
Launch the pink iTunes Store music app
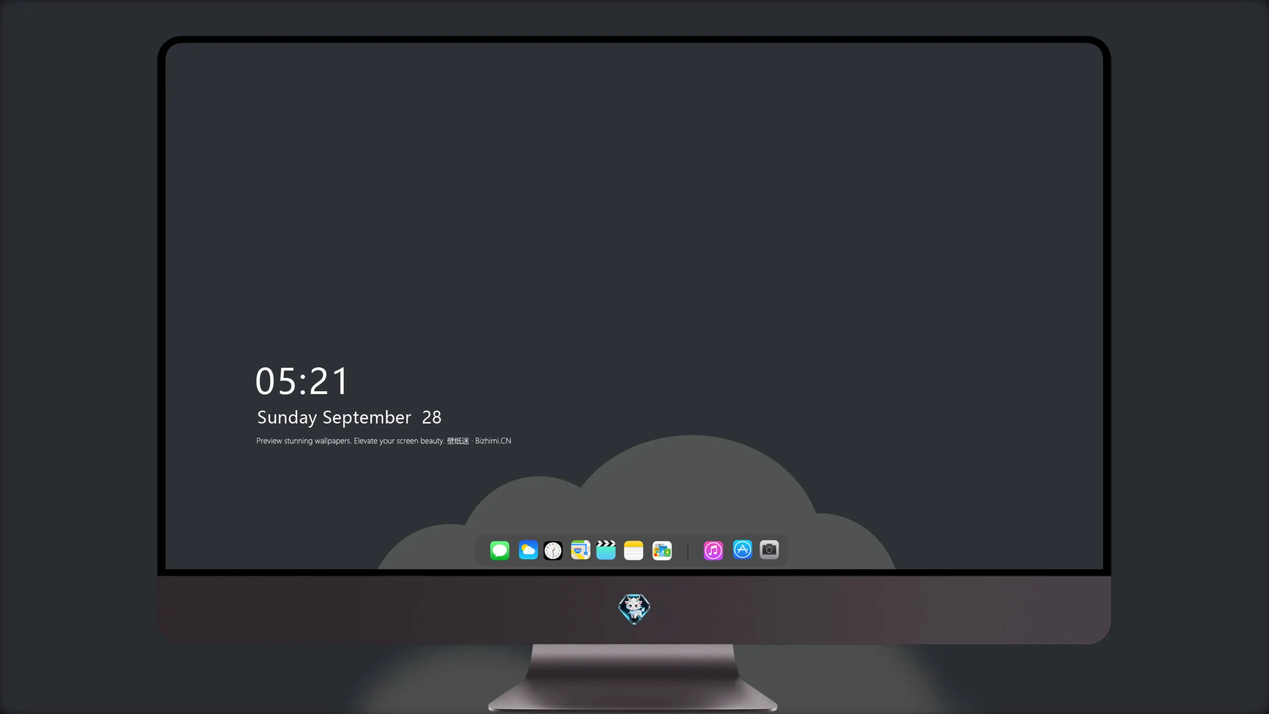tap(713, 550)
